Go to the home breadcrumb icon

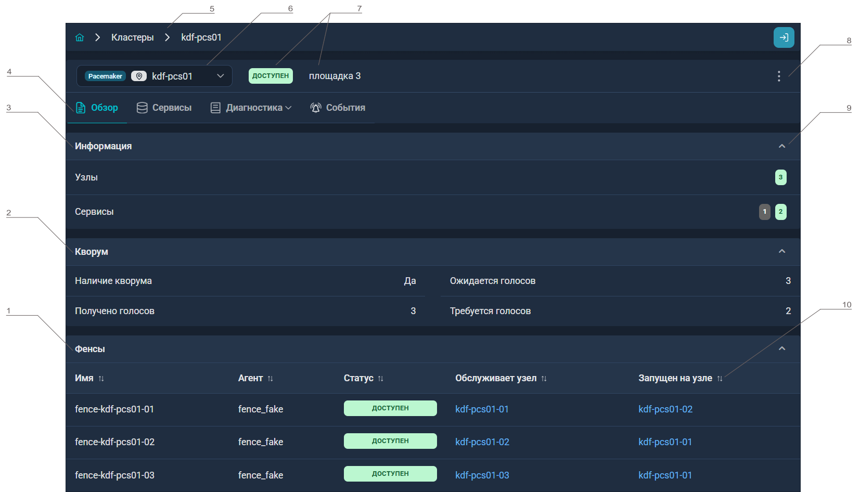click(80, 37)
